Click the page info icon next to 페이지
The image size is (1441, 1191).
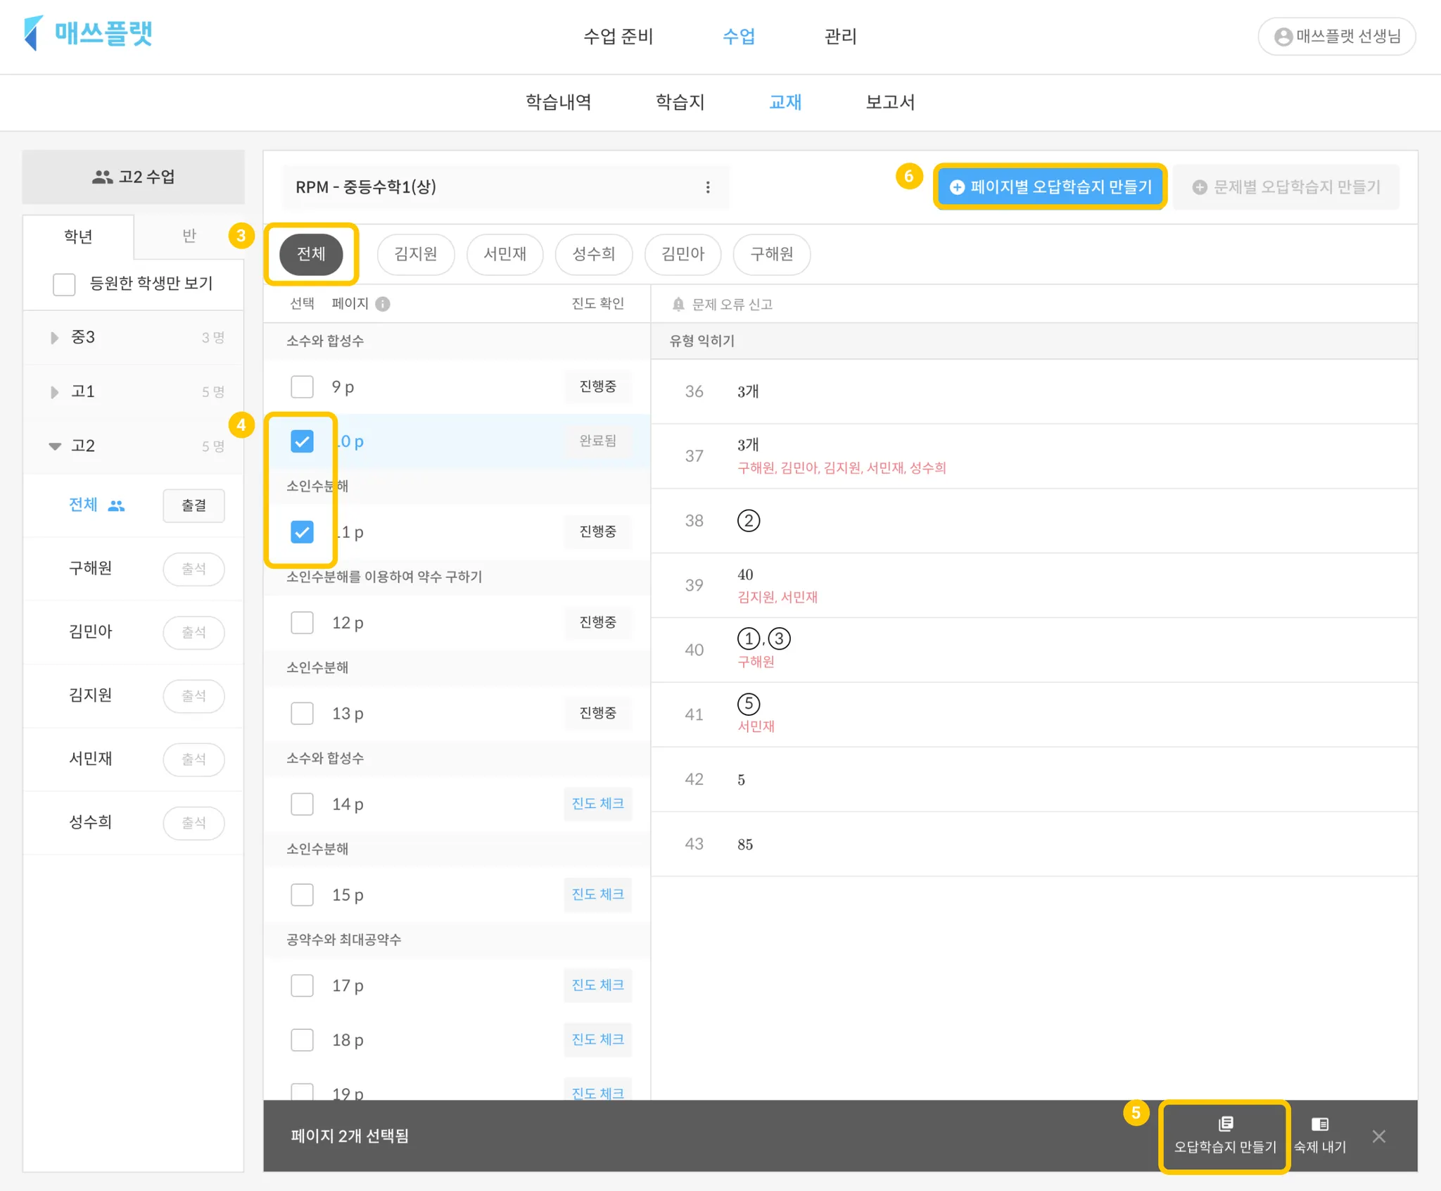tap(383, 303)
